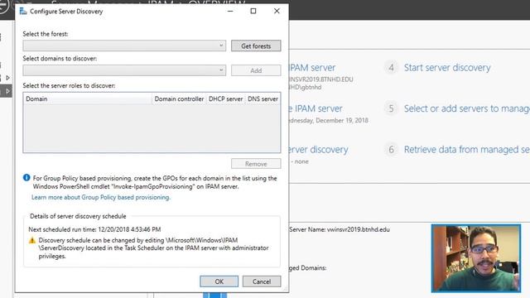The image size is (530, 298).
Task: Click step 6 number icon in IPAM overview
Action: pos(391,149)
